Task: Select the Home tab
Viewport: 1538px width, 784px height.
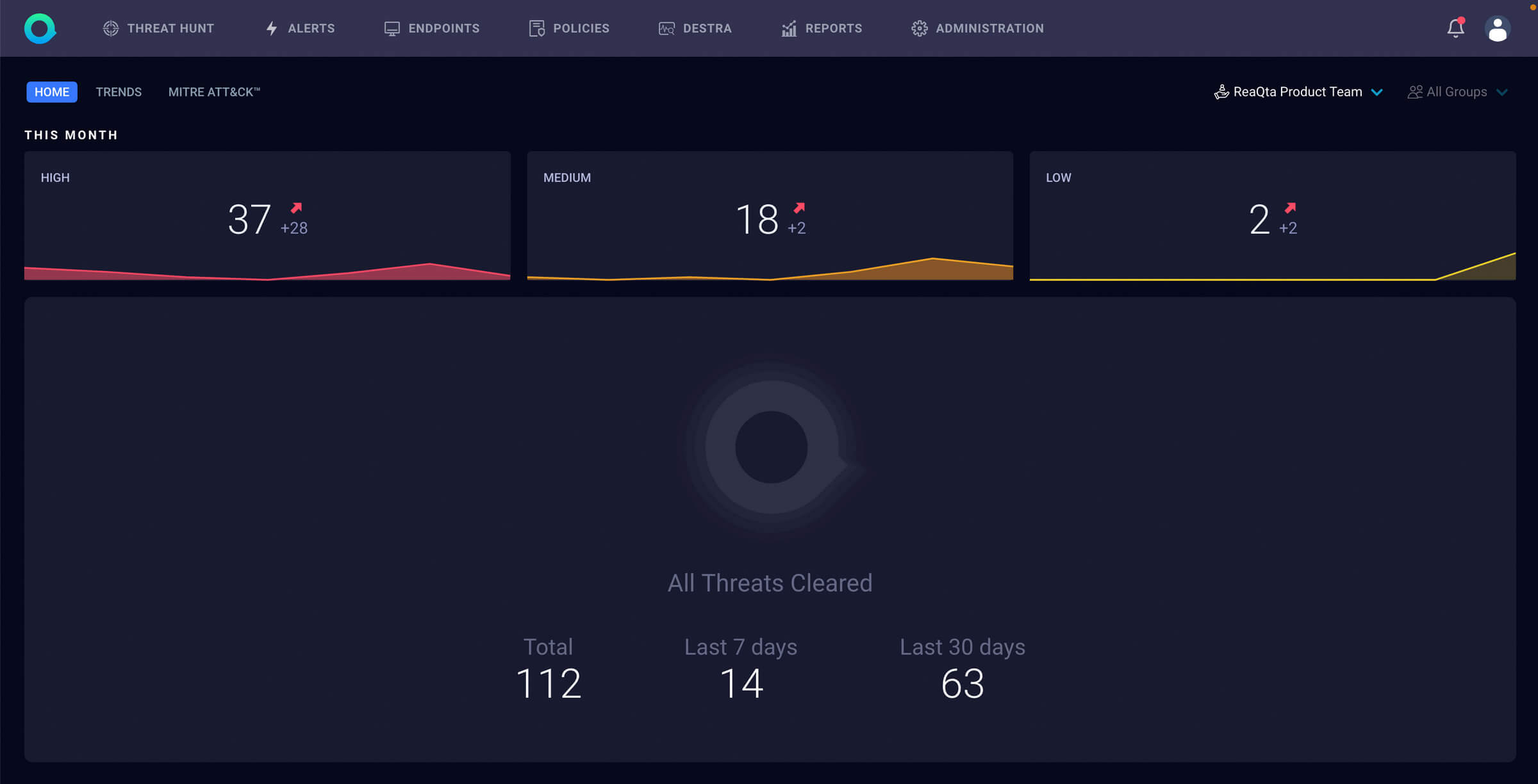Action: (x=51, y=92)
